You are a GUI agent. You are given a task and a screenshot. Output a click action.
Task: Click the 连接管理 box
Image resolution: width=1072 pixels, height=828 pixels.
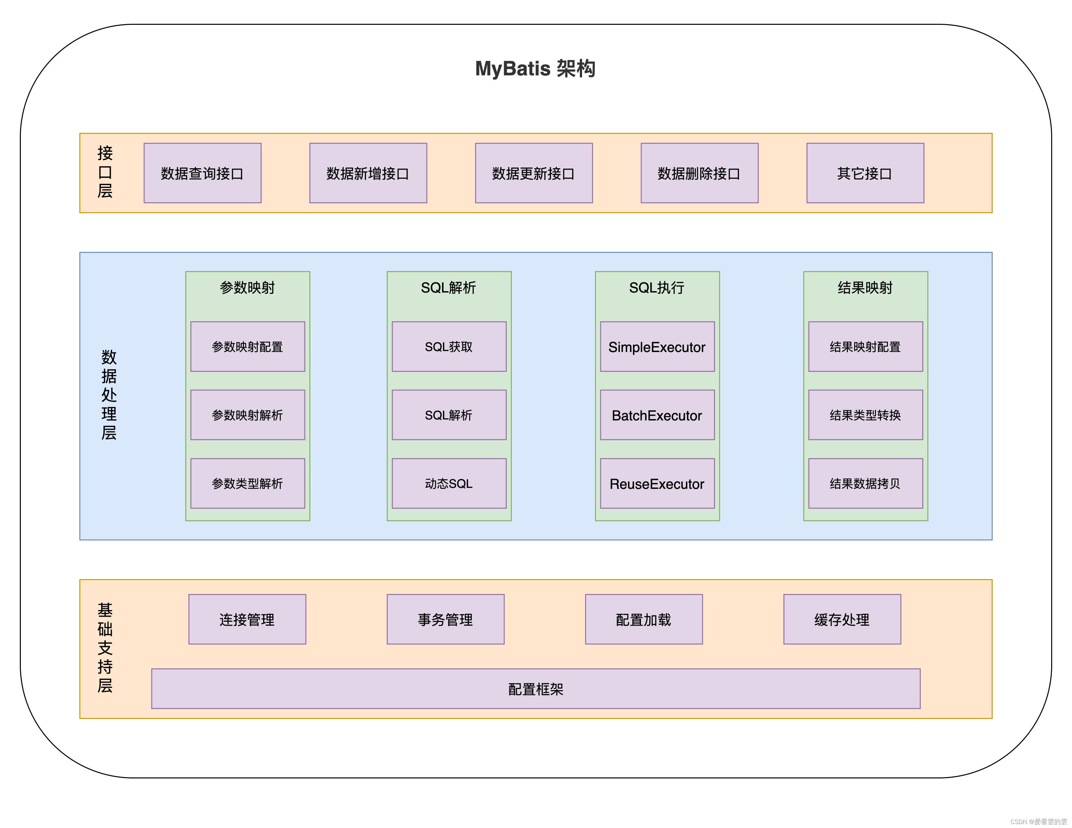point(247,619)
